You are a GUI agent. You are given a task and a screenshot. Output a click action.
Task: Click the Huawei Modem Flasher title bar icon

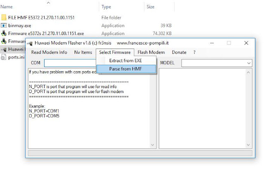tap(30, 43)
